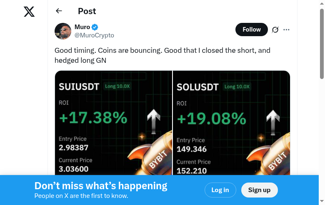Open Muro's profile avatar
The height and width of the screenshot is (205, 325).
tap(63, 31)
